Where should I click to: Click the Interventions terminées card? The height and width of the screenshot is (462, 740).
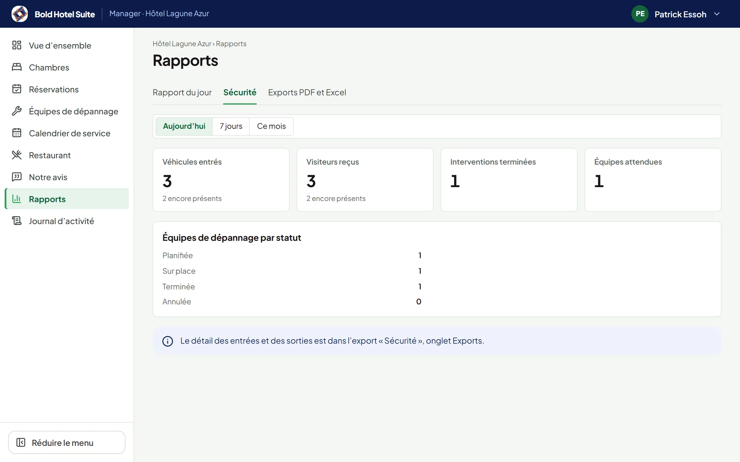click(x=509, y=180)
